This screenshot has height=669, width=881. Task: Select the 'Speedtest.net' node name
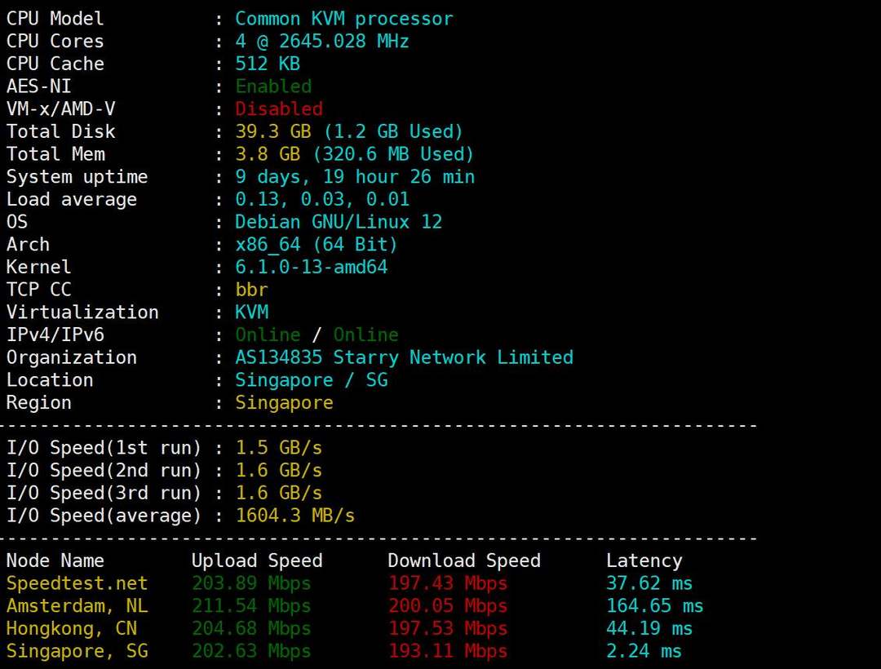pos(77,583)
